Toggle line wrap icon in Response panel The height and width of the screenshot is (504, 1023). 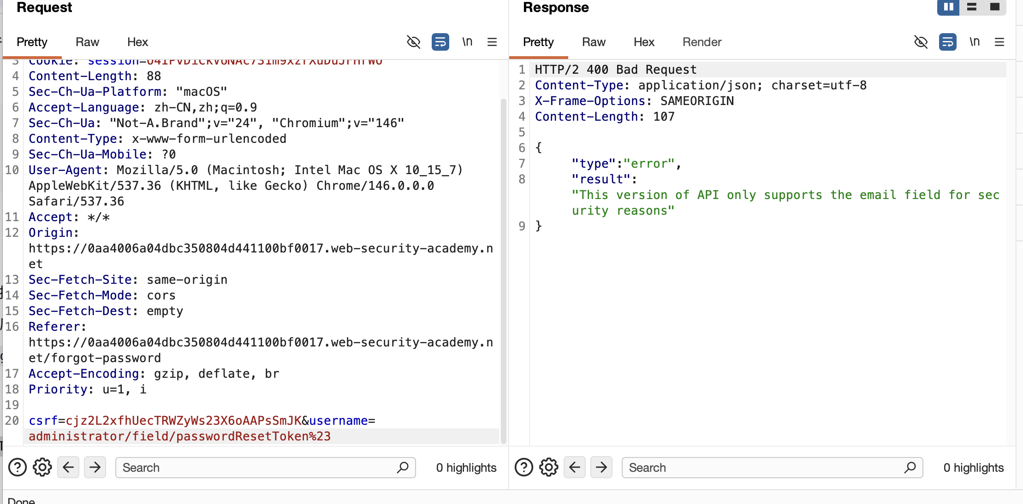click(947, 42)
